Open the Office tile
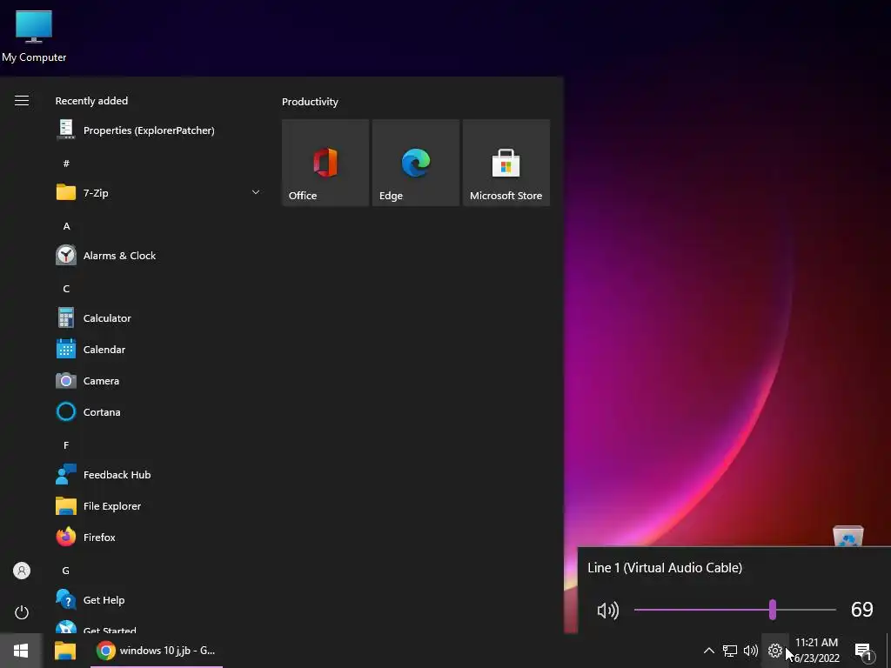The width and height of the screenshot is (891, 668). tap(325, 163)
